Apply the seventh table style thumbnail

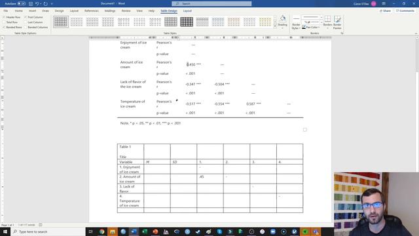(155, 22)
